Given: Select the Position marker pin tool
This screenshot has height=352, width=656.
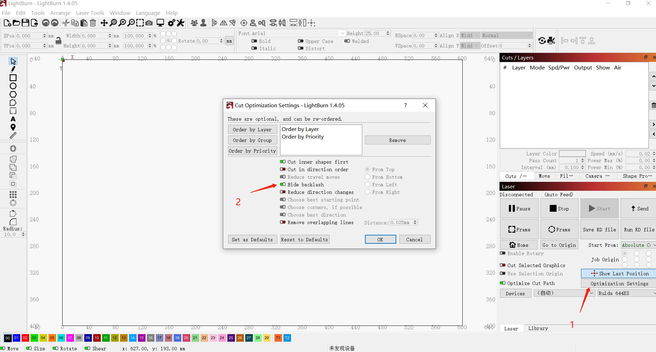Looking at the screenshot, I should (x=13, y=128).
